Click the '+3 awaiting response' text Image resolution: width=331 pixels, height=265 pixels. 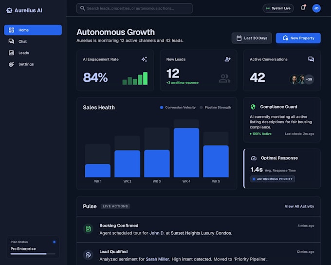coord(183,82)
